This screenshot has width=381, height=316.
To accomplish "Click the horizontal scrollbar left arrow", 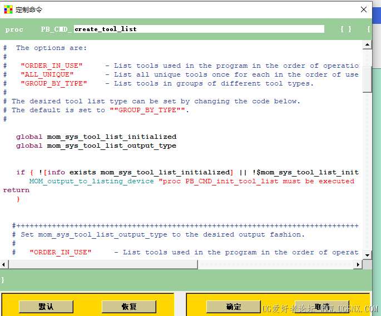I will click(x=3, y=264).
